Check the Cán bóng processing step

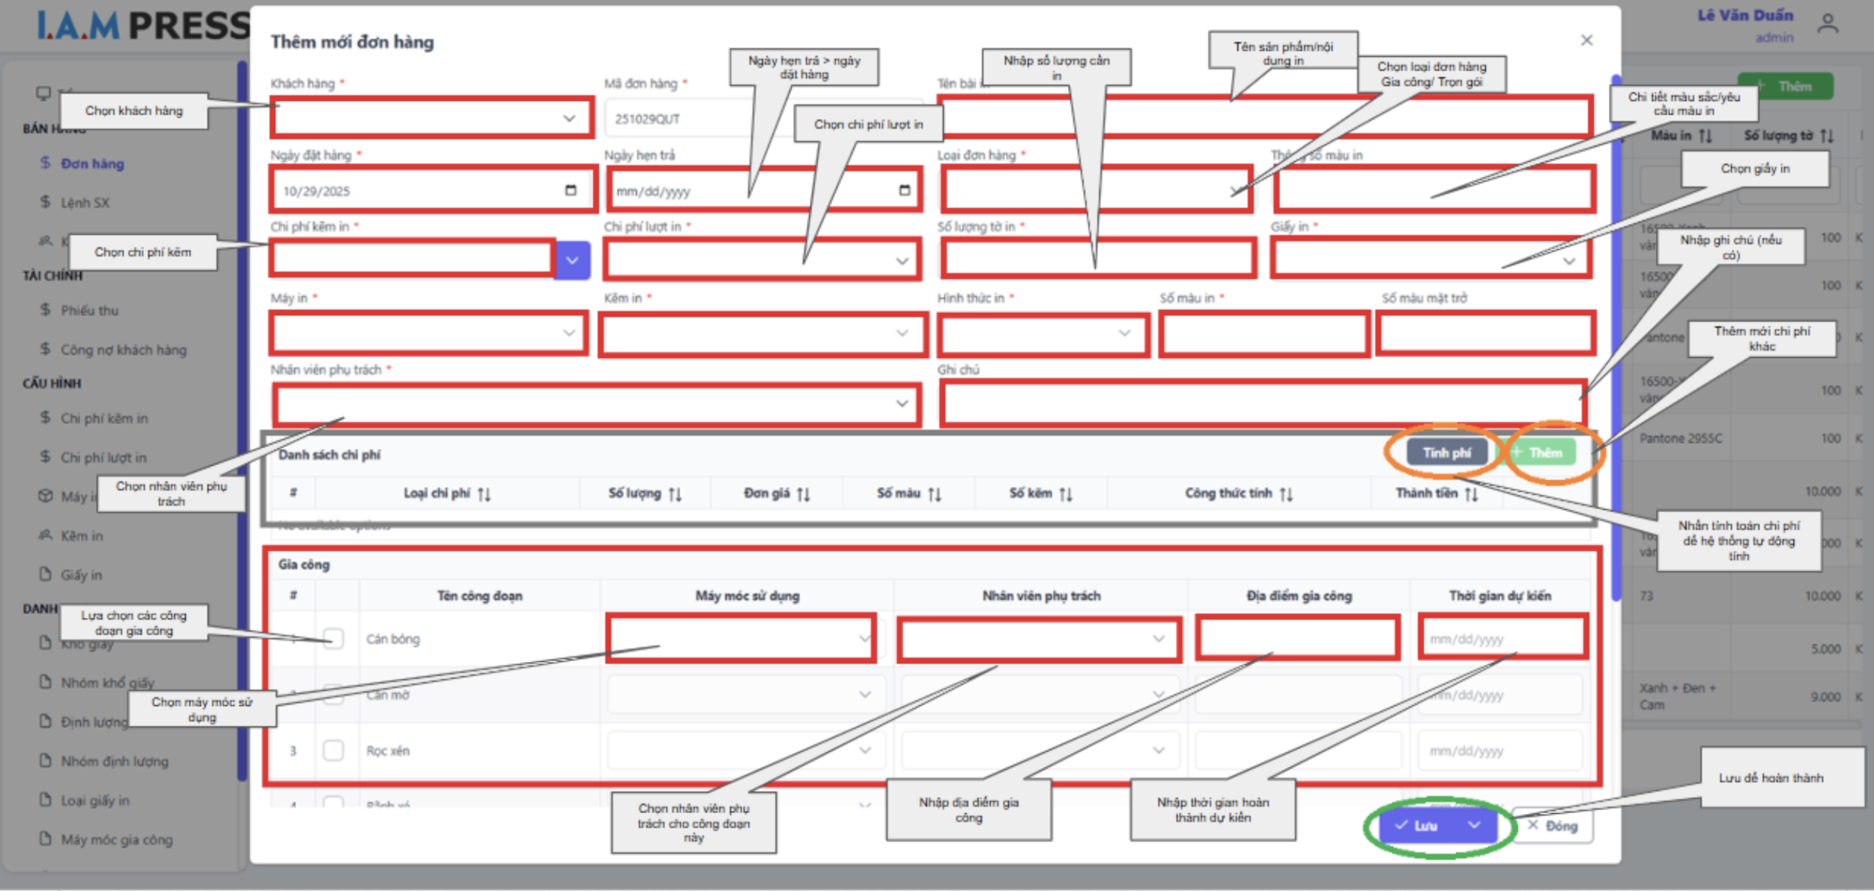[x=333, y=639]
